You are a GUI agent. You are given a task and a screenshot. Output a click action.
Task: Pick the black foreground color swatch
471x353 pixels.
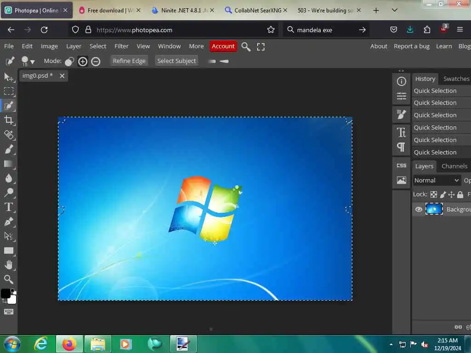5,293
